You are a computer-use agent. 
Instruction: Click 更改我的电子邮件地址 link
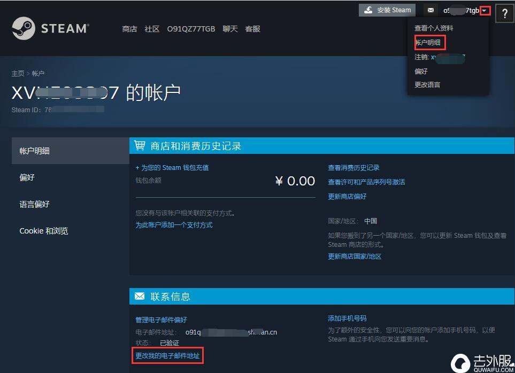click(x=167, y=355)
